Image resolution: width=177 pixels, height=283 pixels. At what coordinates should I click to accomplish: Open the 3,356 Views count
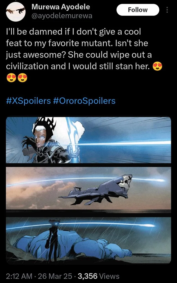tap(98, 276)
